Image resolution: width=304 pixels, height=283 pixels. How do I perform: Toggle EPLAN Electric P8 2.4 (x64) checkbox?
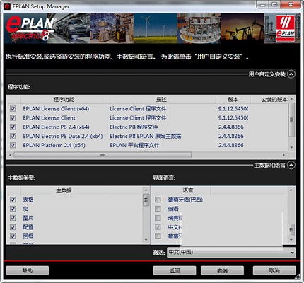(13, 127)
